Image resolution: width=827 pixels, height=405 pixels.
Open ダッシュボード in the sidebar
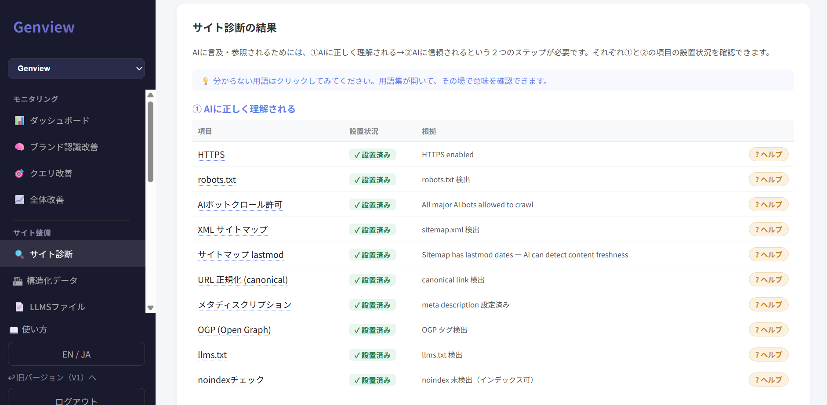(73, 121)
